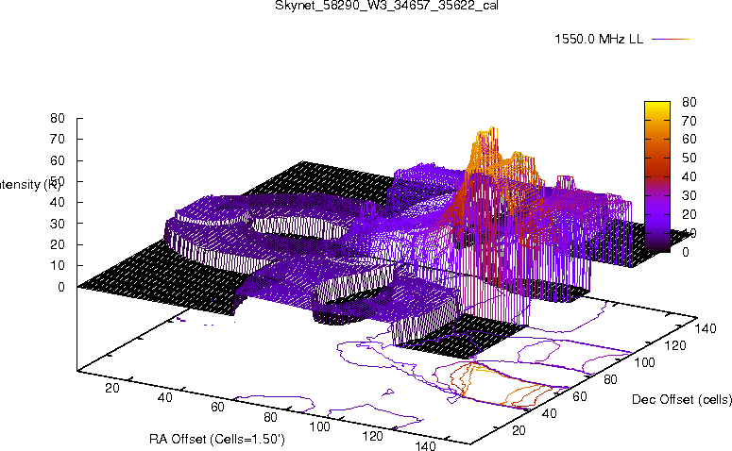This screenshot has height=451, width=732.
Task: Click the 30 tick on the intensity axis
Action: click(x=58, y=224)
